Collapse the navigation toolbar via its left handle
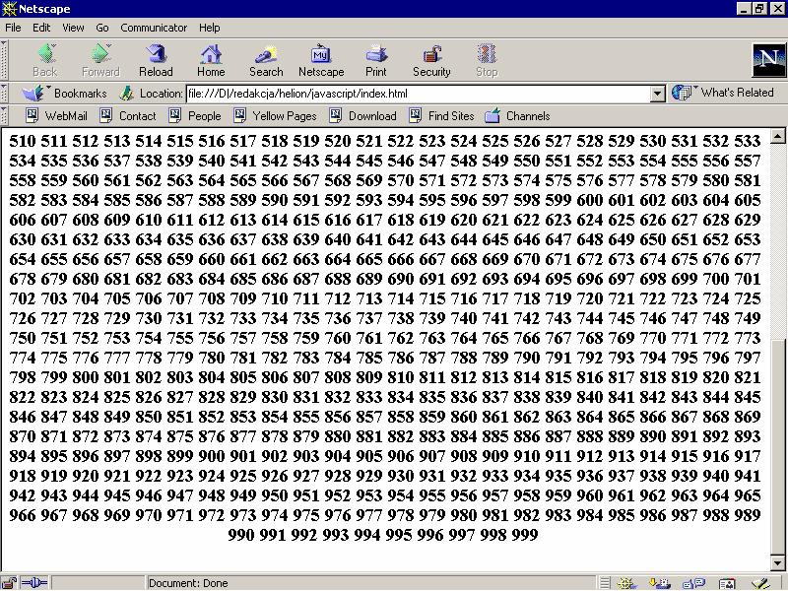Viewport: 788px width, 591px height. coord(4,60)
